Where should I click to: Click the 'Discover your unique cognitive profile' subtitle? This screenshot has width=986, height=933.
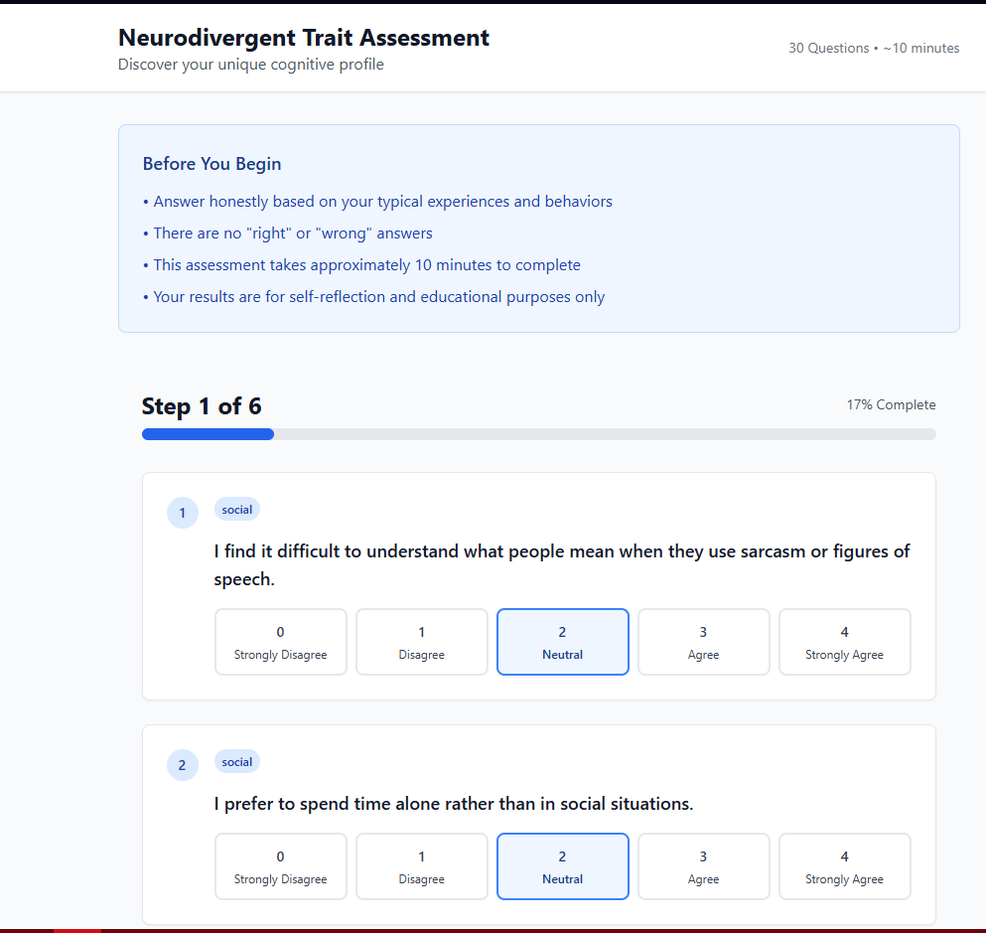pyautogui.click(x=251, y=65)
